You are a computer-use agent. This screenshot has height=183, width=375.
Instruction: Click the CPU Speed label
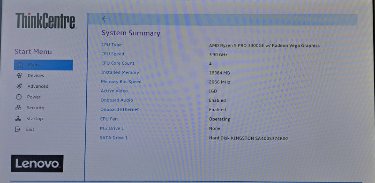point(112,54)
